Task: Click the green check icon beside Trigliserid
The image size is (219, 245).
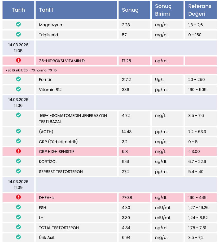Action: point(18,34)
